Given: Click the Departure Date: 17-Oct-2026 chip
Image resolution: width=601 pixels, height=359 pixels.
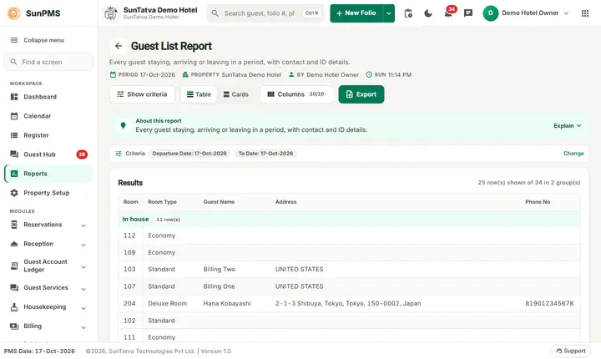Looking at the screenshot, I should click(189, 154).
